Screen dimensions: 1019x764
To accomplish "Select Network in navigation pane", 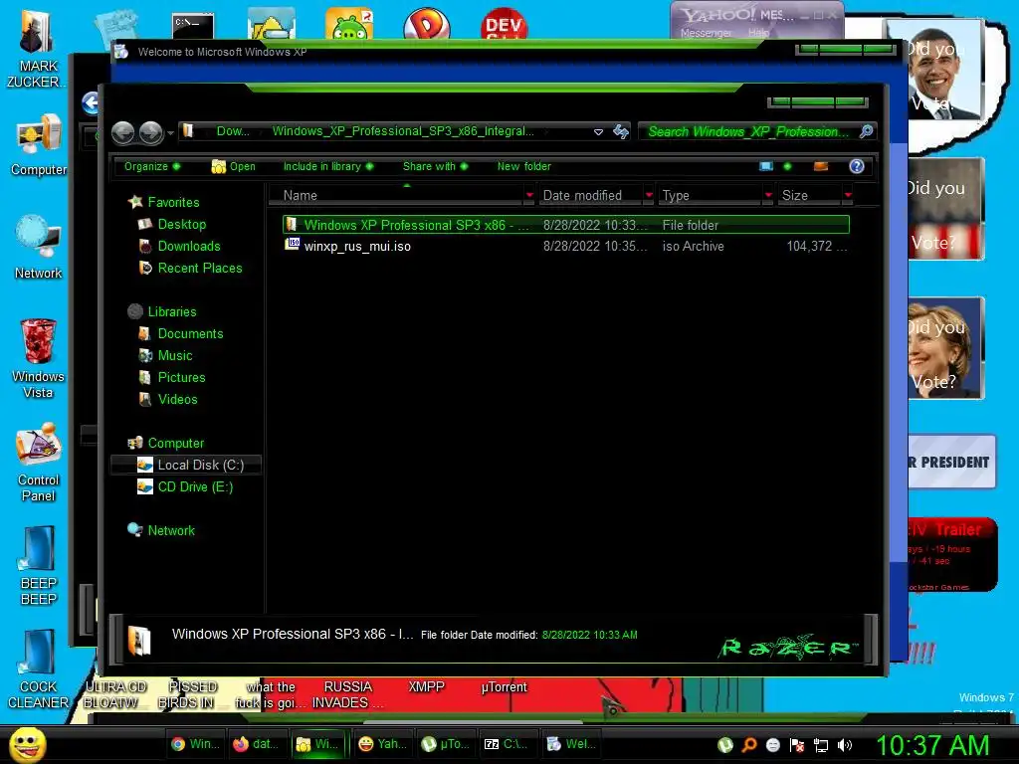I will coord(171,530).
